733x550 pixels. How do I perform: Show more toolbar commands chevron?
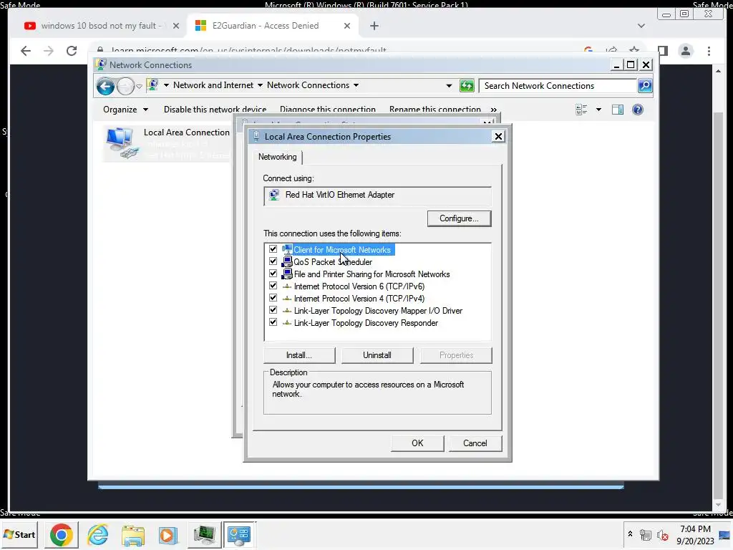(x=494, y=110)
